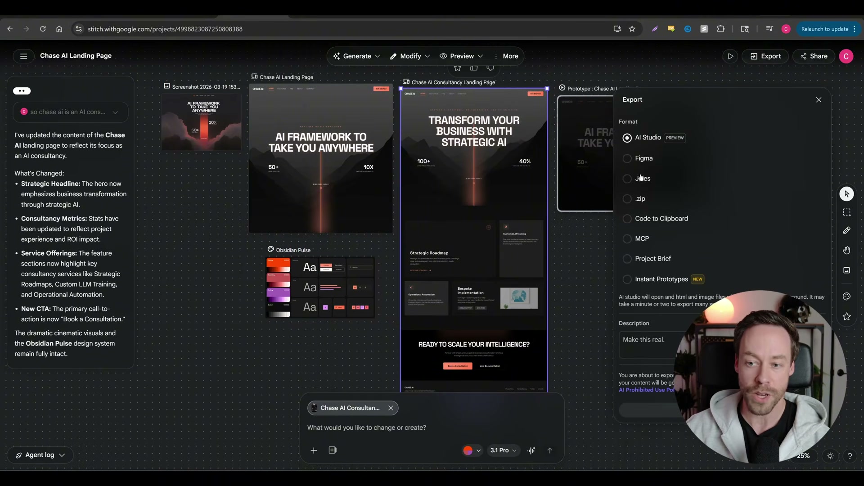Open the 3.1 Pro model dropdown
864x486 pixels.
click(503, 450)
